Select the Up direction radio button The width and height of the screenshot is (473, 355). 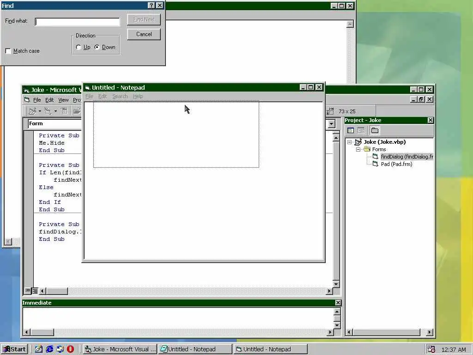tap(79, 48)
